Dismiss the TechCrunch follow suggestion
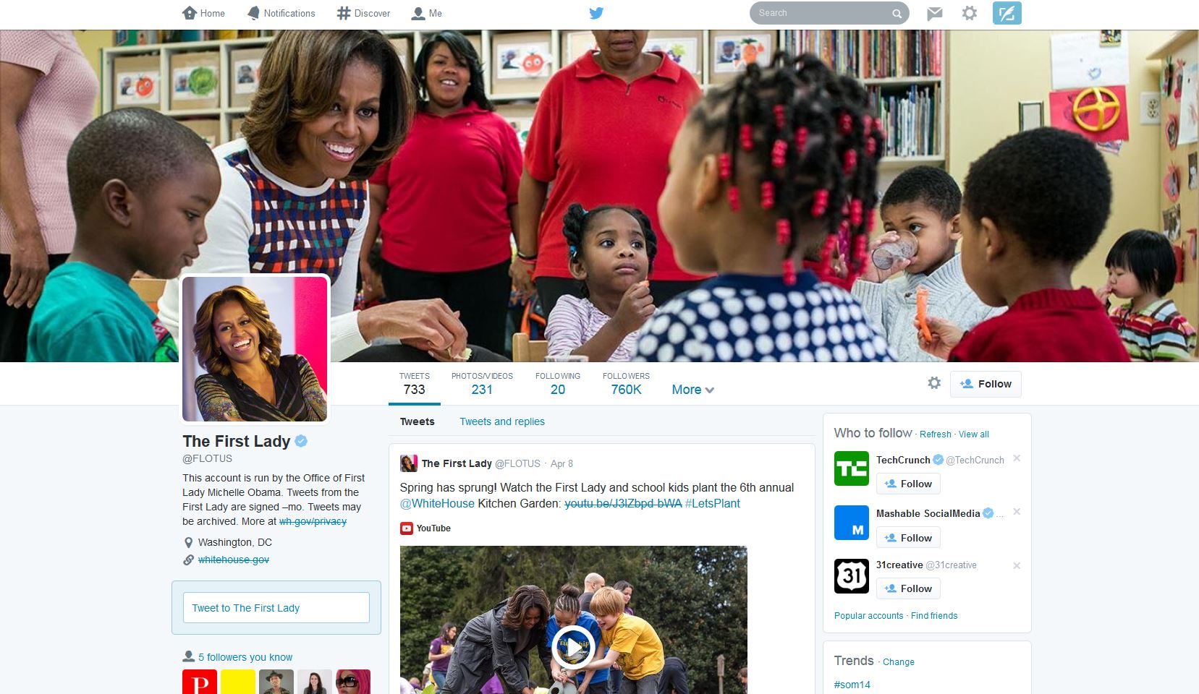The image size is (1199, 694). (x=1017, y=458)
